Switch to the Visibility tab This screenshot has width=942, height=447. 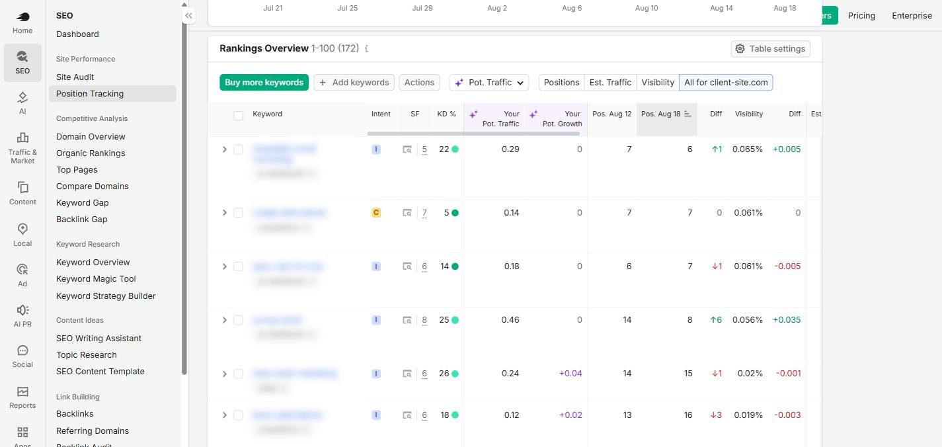[658, 83]
